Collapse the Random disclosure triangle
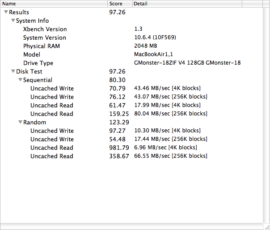The image size is (270, 230). coord(20,122)
